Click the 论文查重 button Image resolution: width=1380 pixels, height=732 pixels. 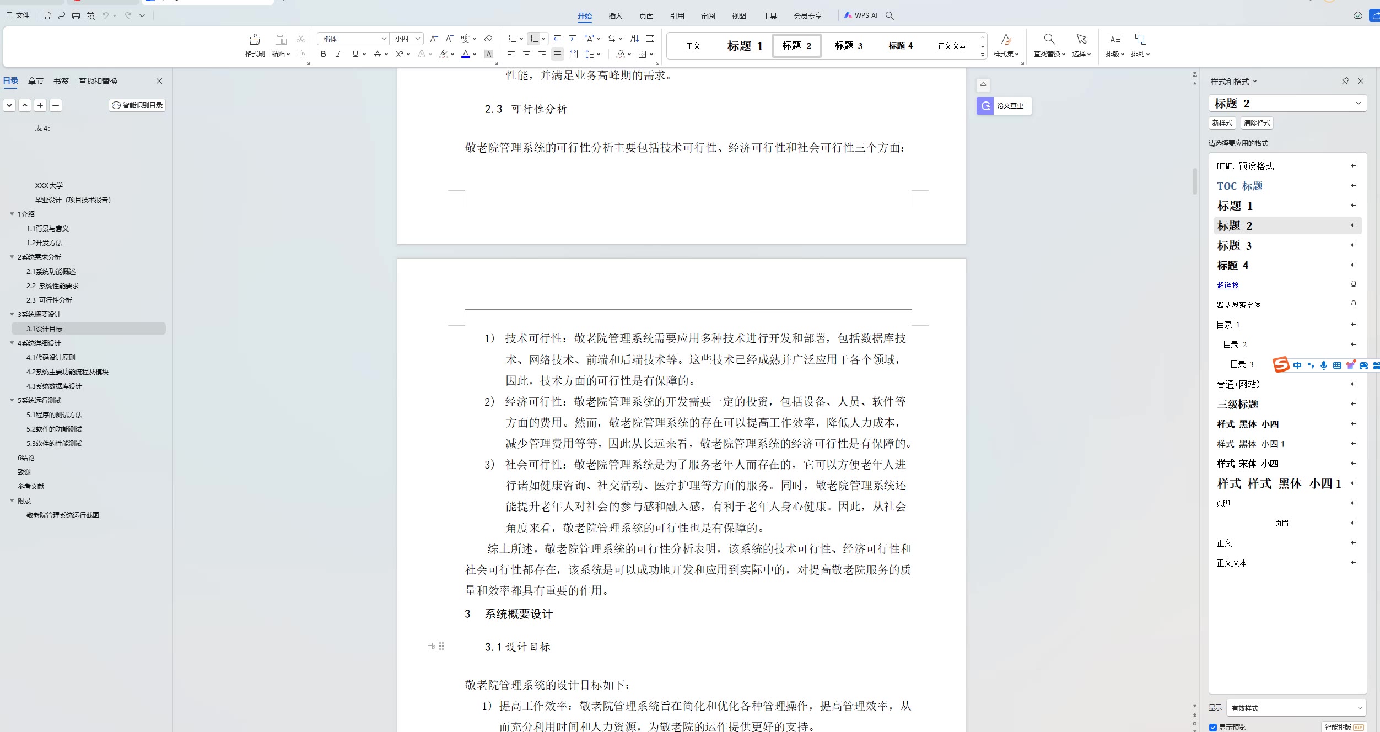[1004, 106]
